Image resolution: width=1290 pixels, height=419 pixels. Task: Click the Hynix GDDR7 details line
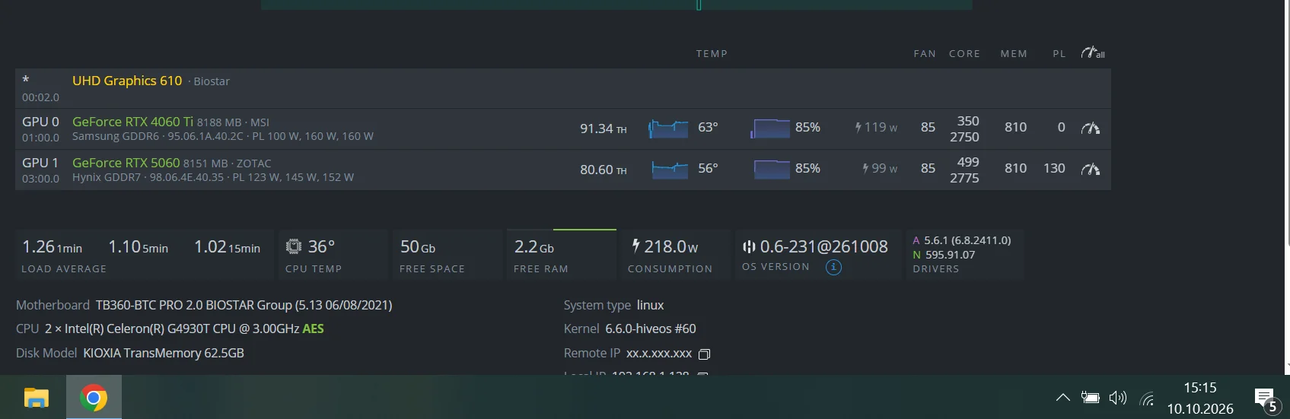(x=213, y=177)
